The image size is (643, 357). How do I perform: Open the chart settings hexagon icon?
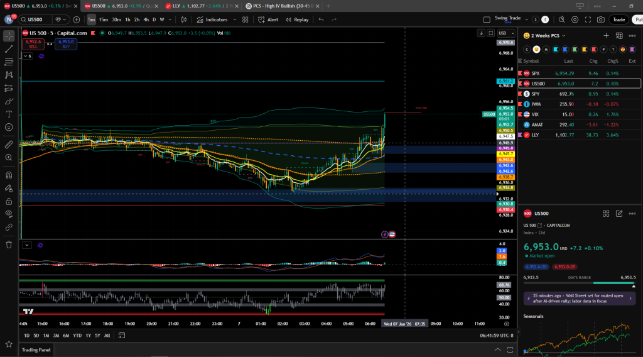point(574,19)
